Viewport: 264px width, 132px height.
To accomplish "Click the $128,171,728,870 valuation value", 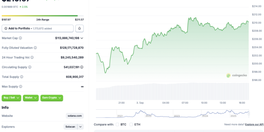I will tap(72, 48).
